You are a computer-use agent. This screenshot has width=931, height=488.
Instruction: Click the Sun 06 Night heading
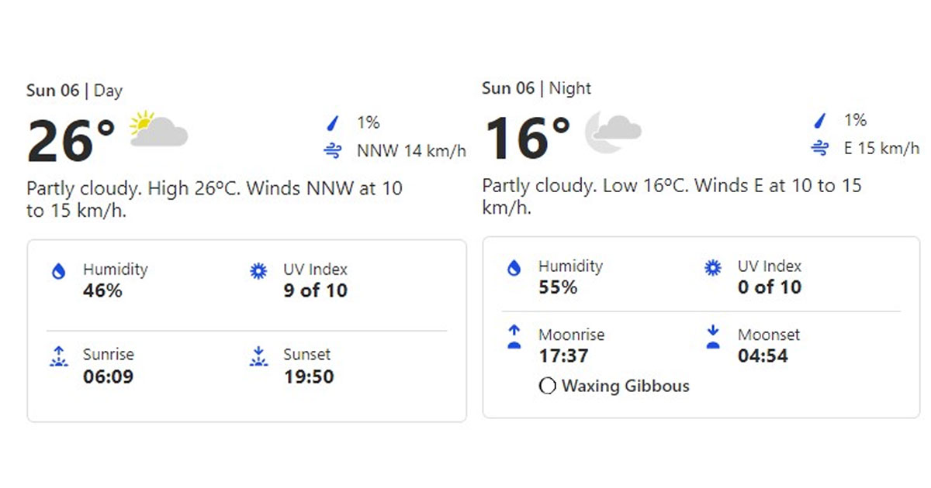point(536,88)
